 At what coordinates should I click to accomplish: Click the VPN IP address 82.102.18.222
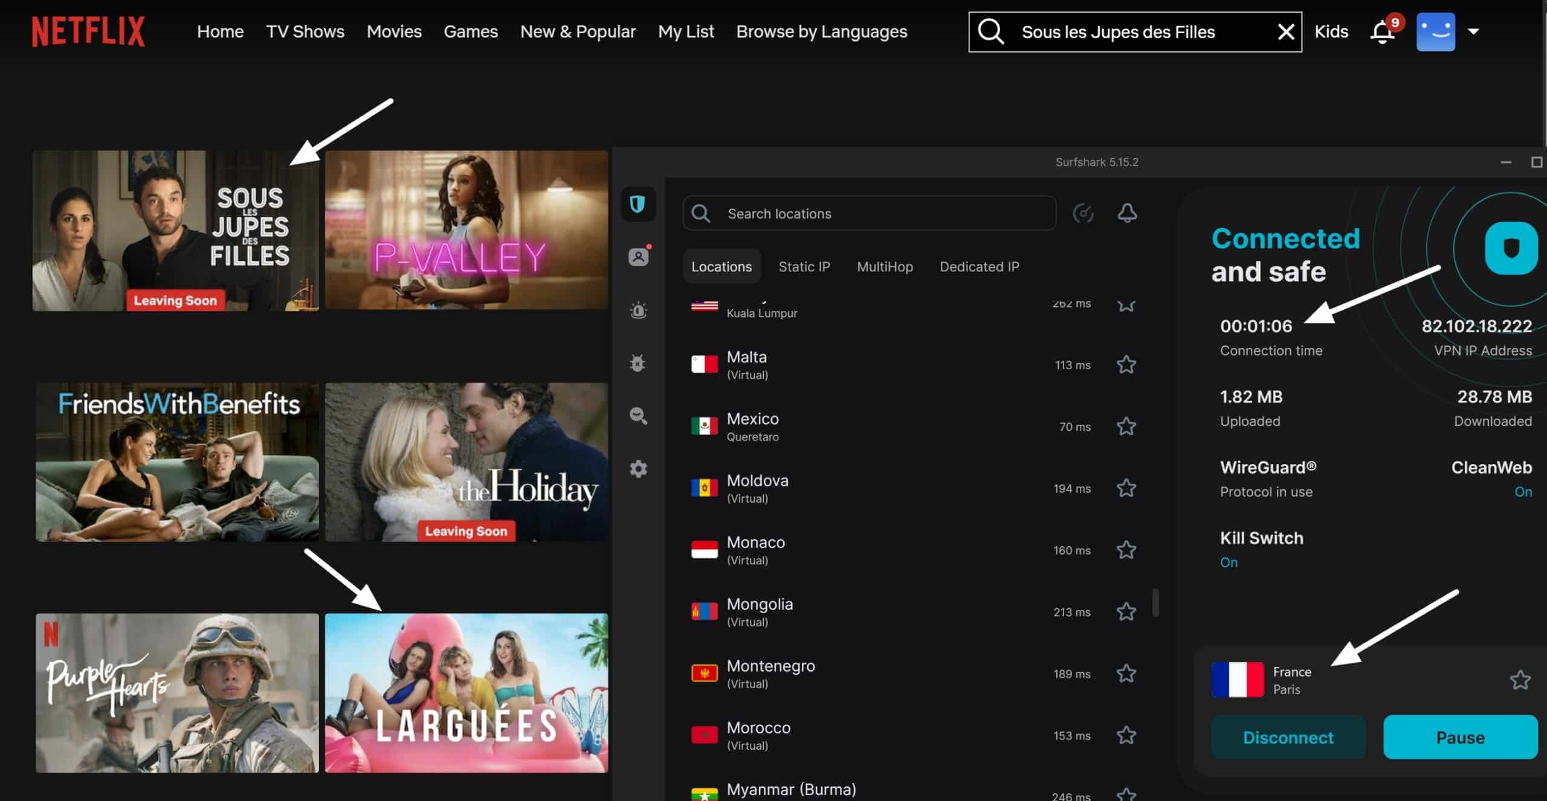tap(1476, 326)
